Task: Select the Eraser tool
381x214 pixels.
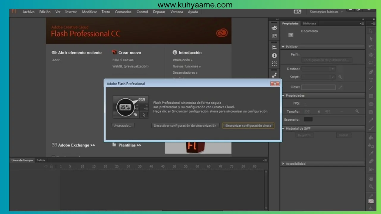Action: point(371,161)
